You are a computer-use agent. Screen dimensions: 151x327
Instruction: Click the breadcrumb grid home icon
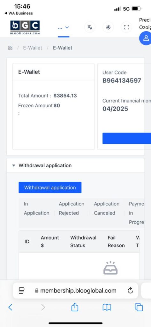[x=10, y=48]
